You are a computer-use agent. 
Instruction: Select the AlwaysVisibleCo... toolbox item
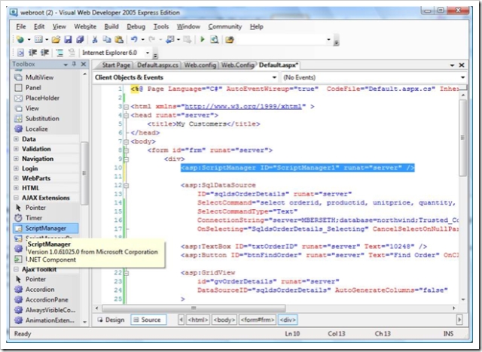(45, 310)
